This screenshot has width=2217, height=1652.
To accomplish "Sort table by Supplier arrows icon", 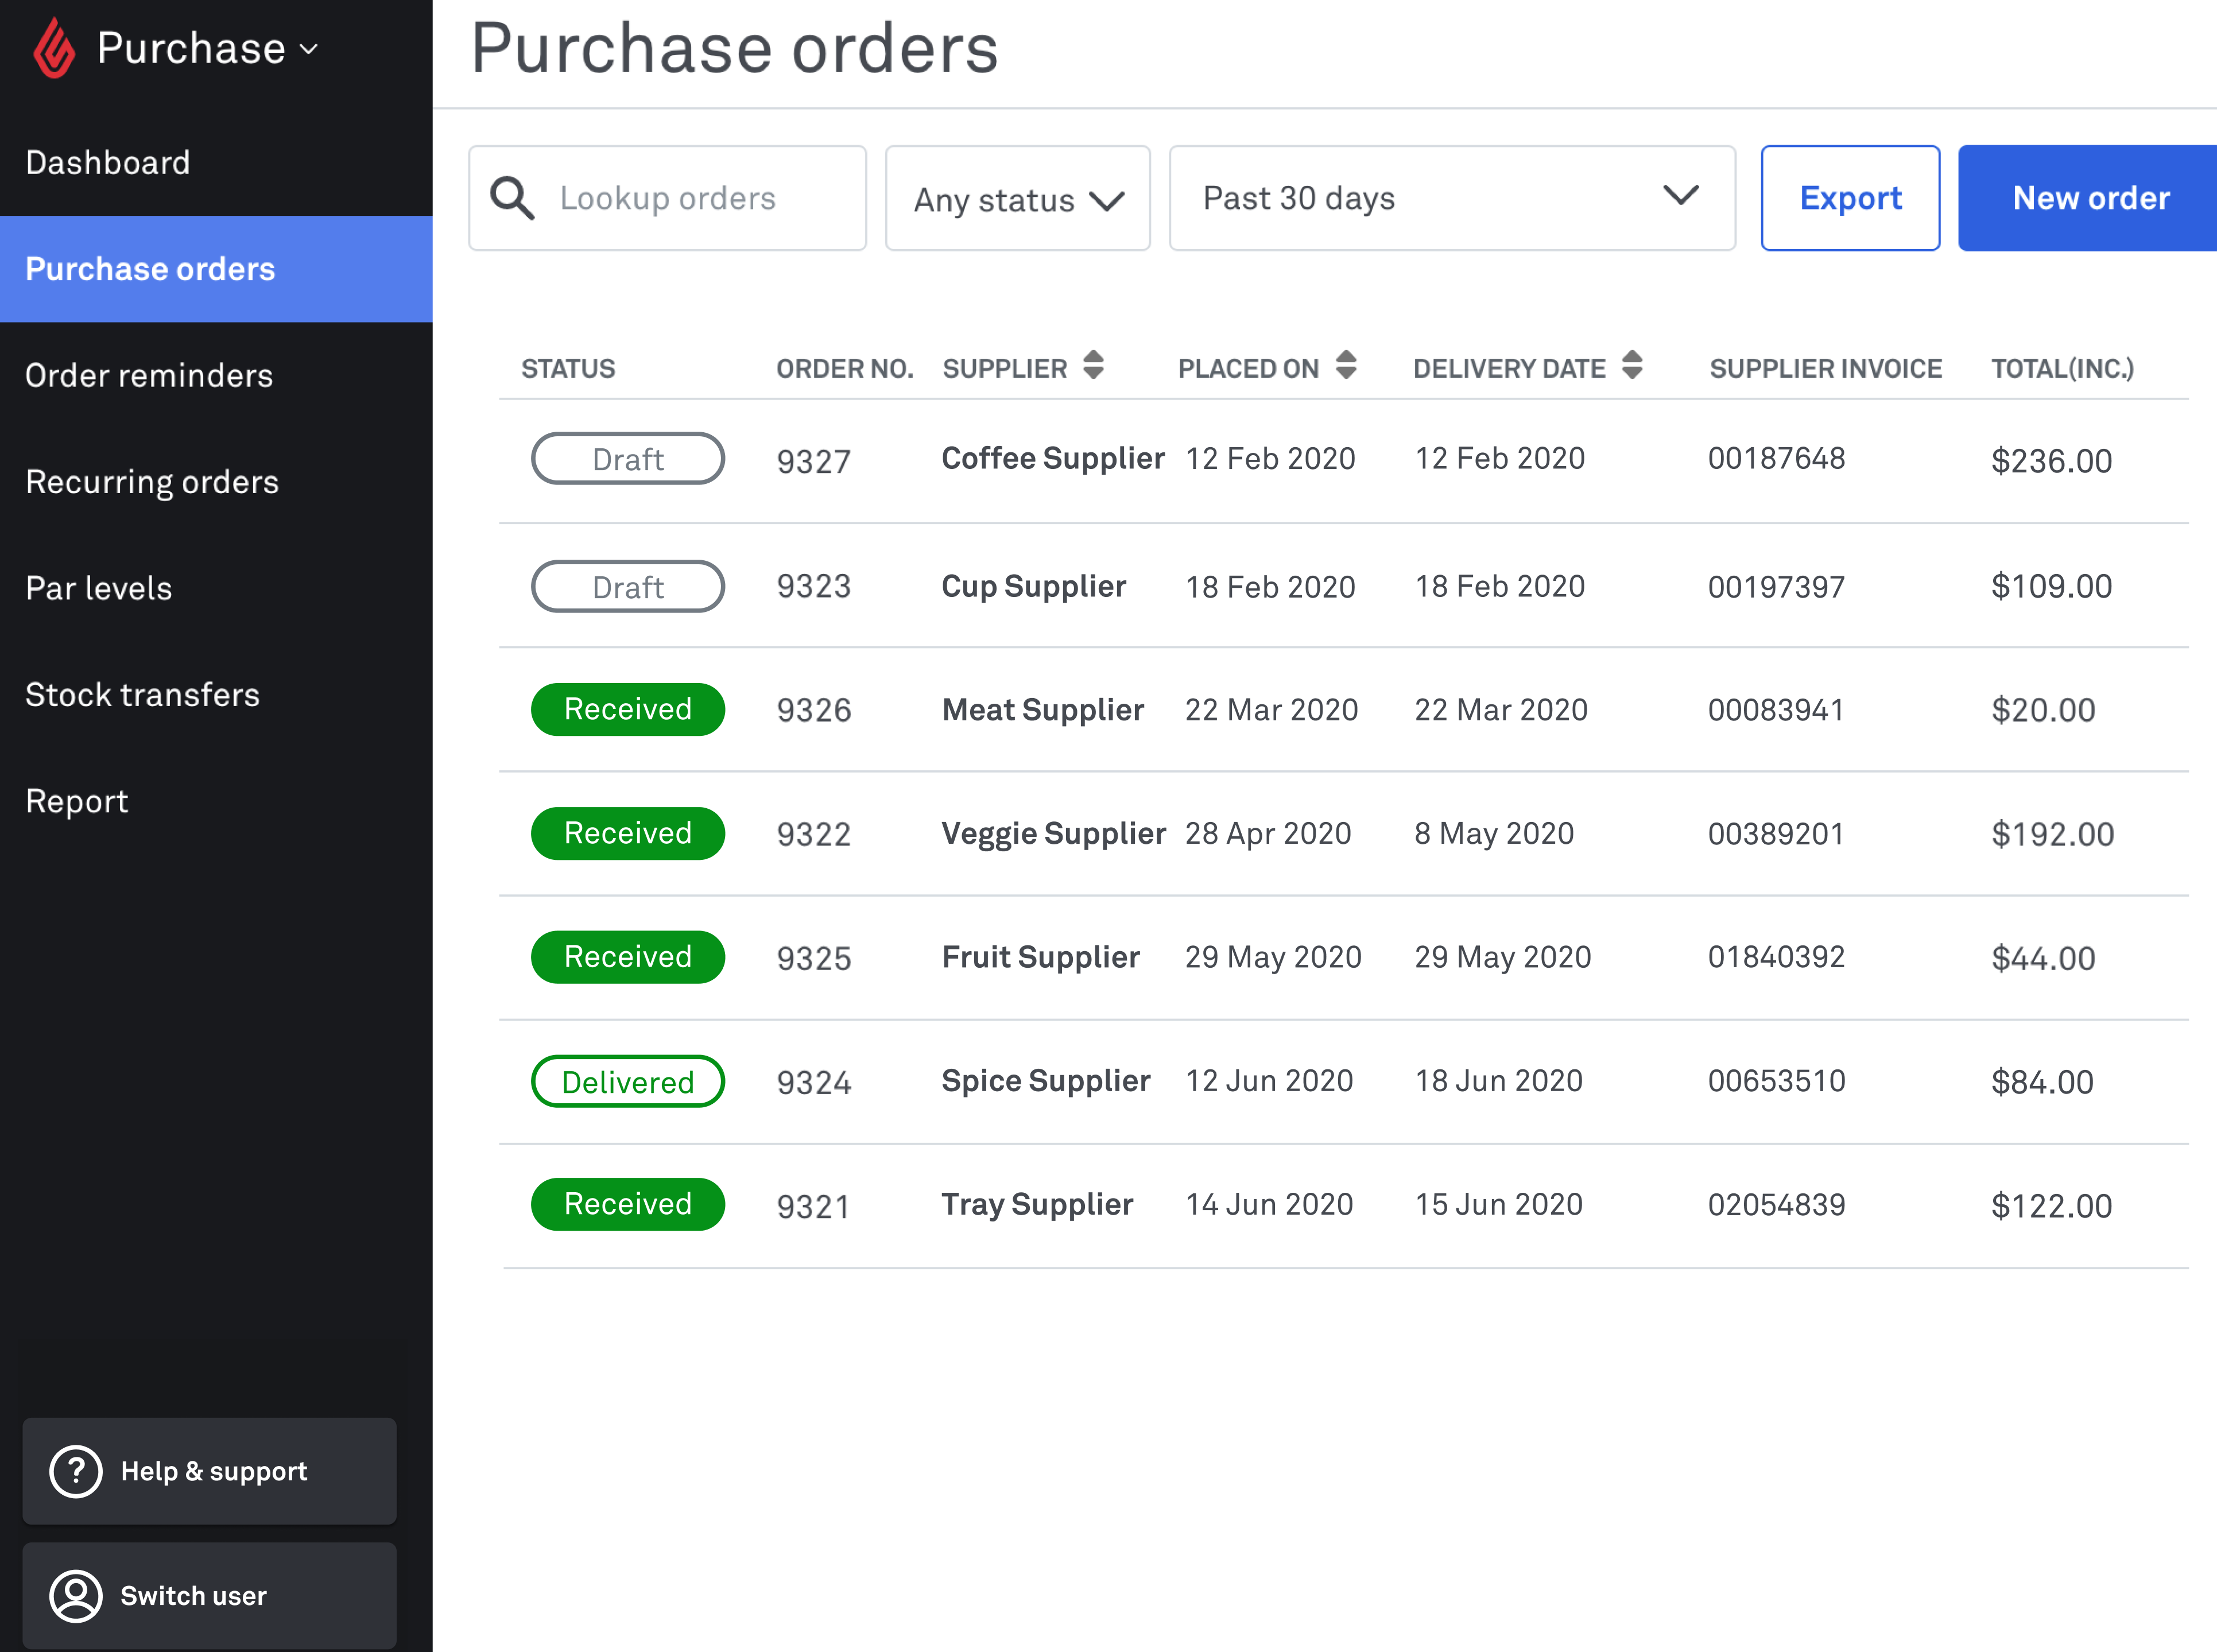I will coord(1093,366).
